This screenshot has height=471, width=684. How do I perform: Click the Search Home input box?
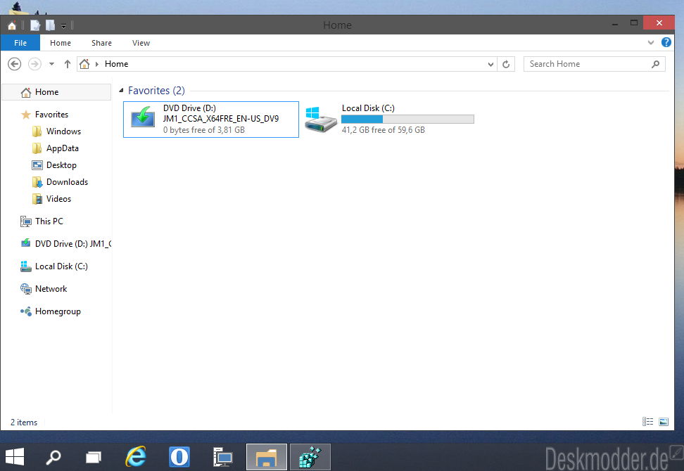(588, 64)
